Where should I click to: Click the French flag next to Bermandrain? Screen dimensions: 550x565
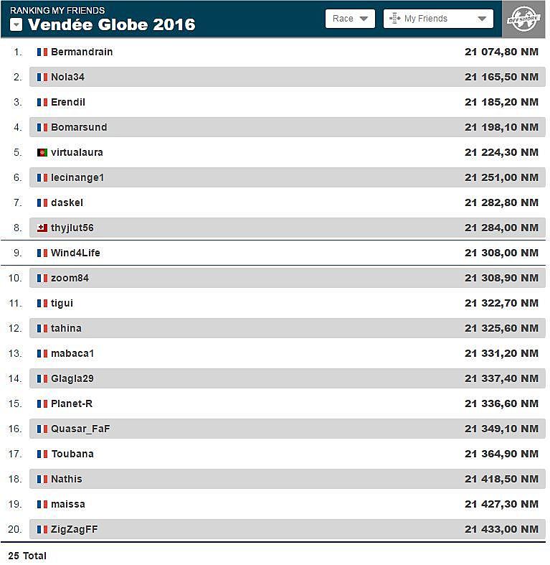[42, 52]
